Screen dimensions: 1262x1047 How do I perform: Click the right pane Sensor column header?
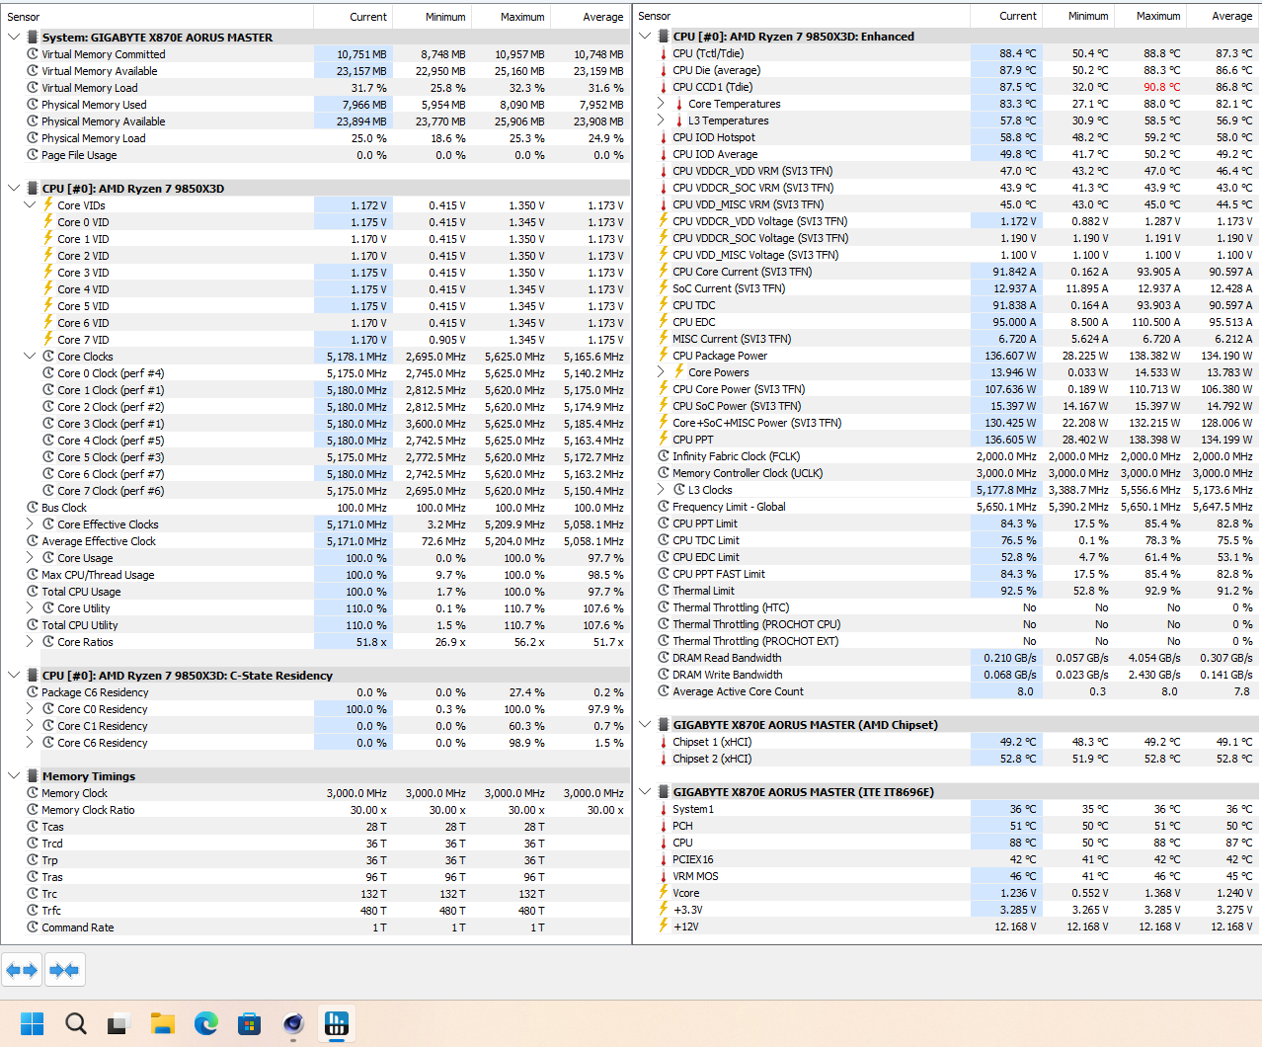802,16
